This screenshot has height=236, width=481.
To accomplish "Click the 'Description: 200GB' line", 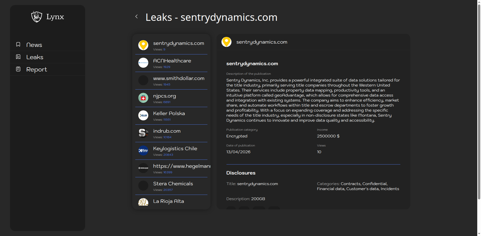I will [246, 199].
